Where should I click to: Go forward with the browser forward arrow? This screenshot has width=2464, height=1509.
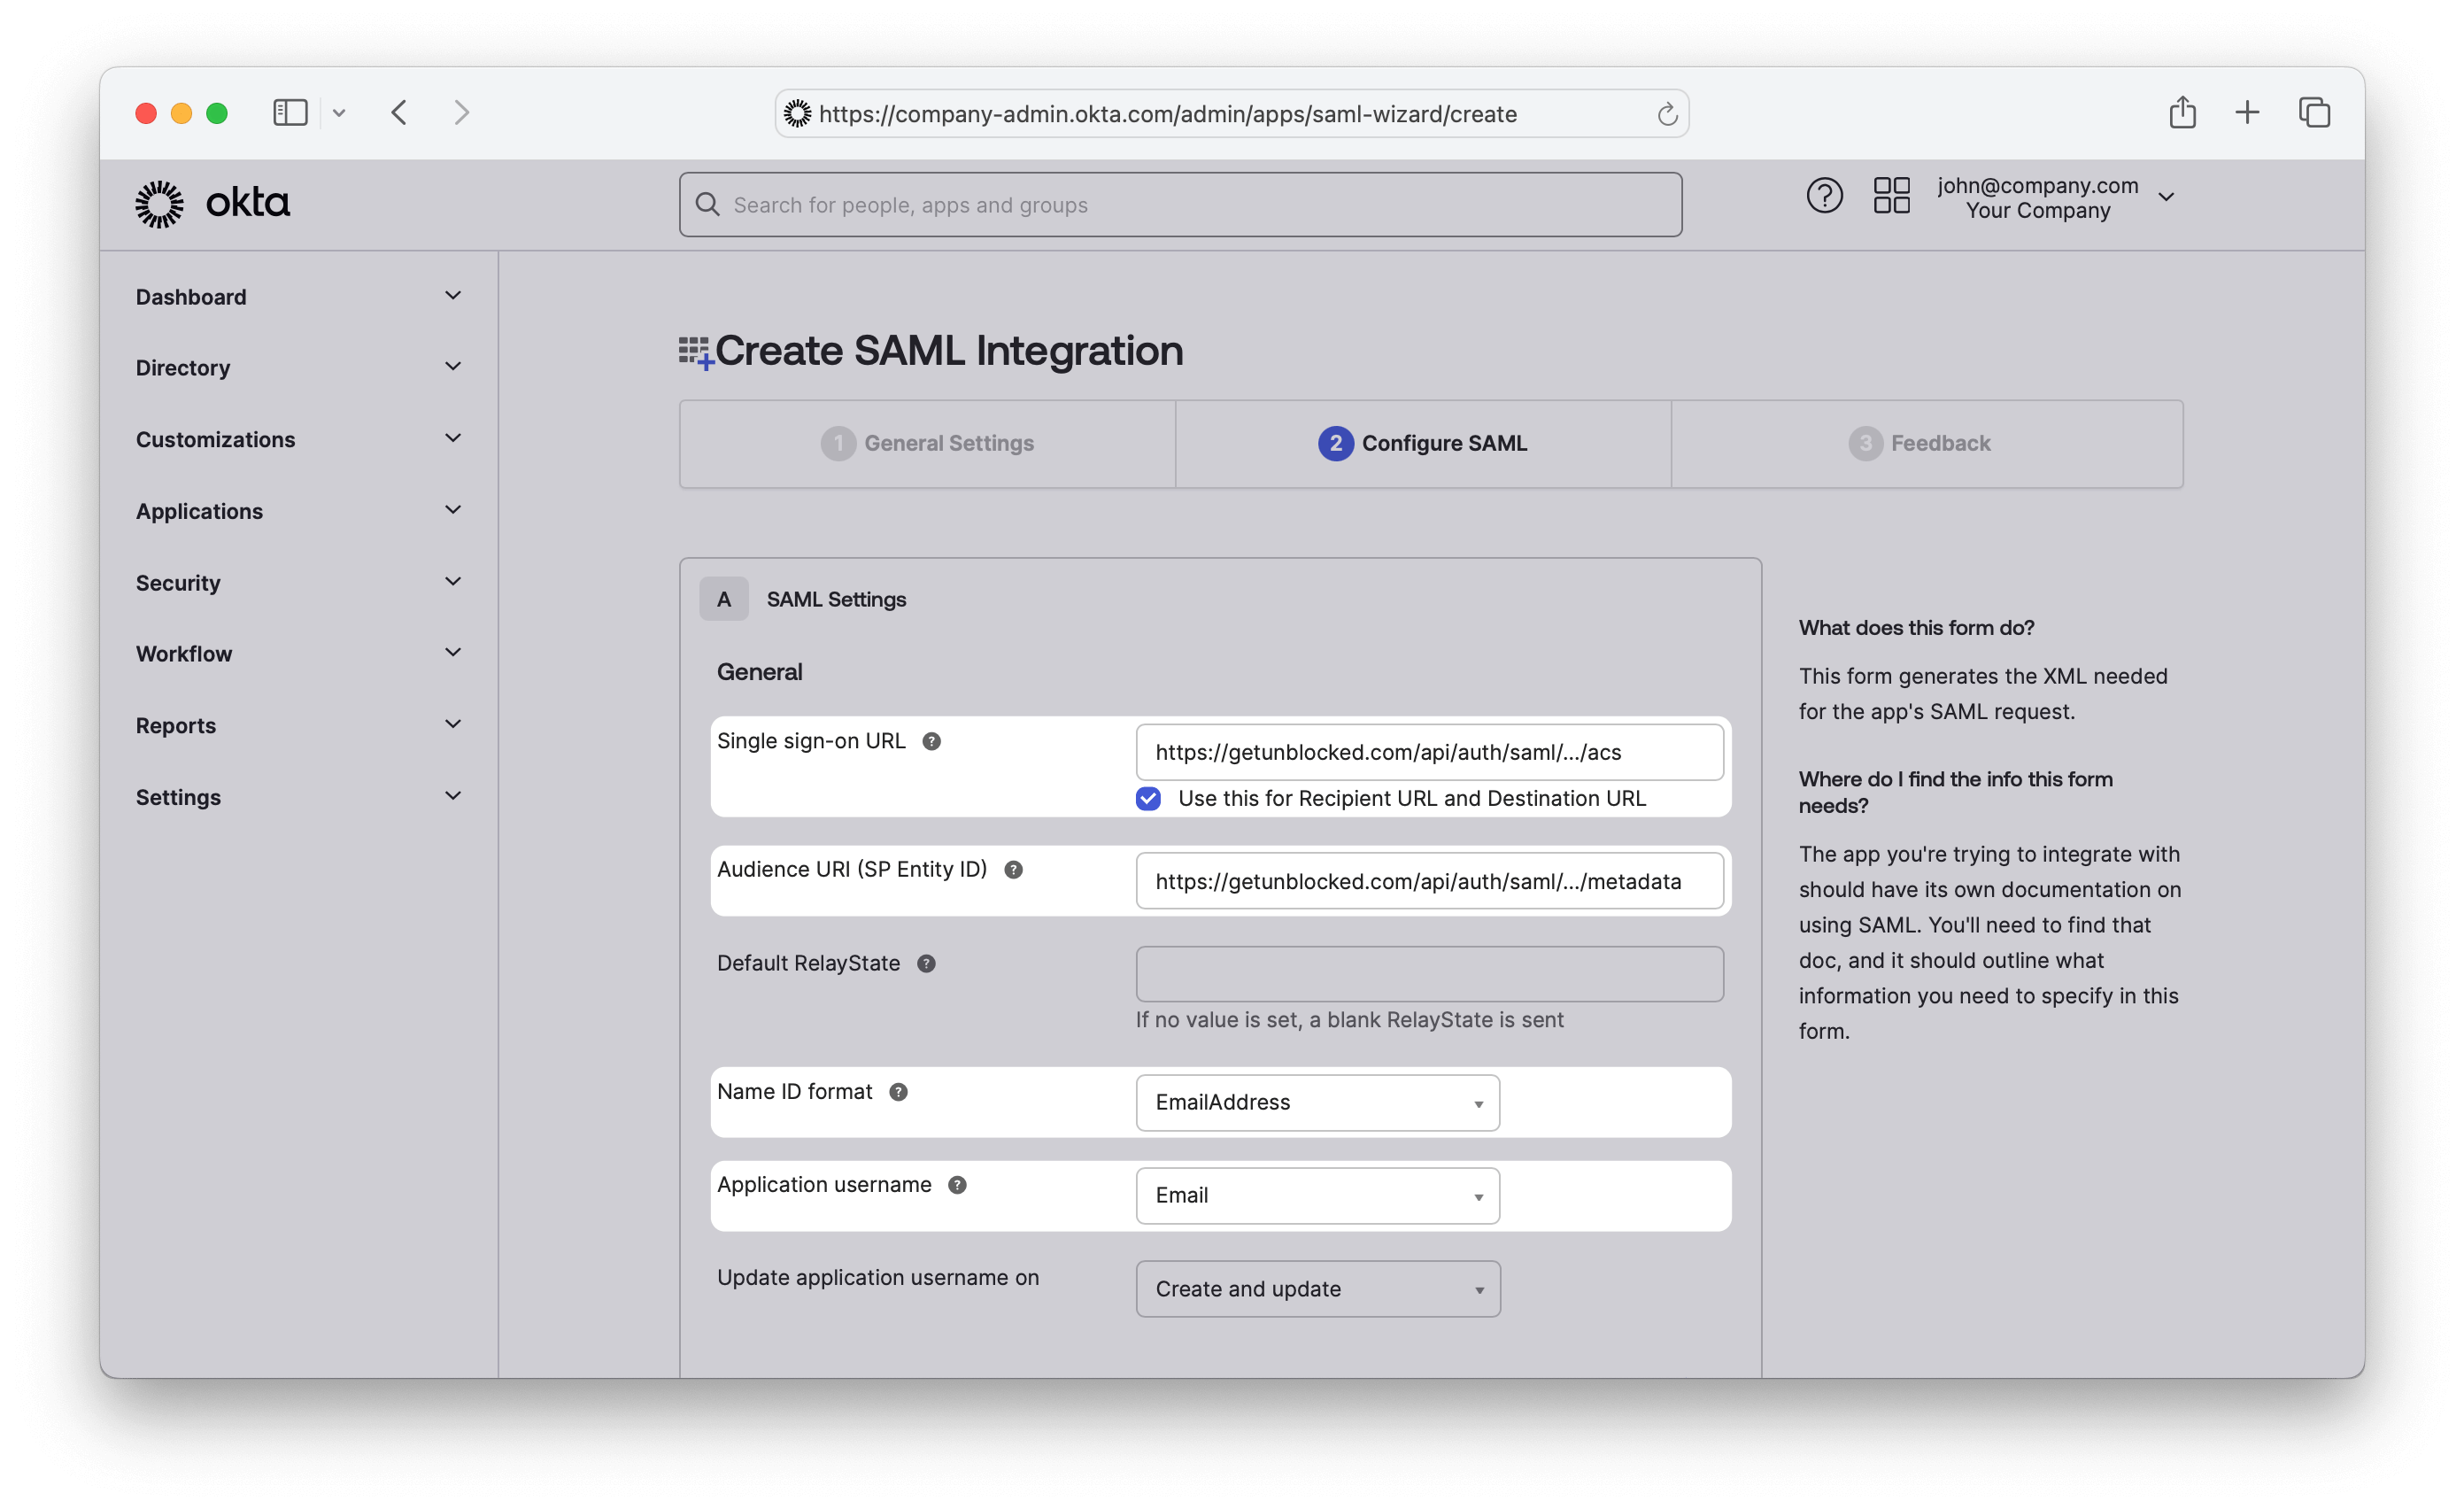pyautogui.click(x=461, y=112)
